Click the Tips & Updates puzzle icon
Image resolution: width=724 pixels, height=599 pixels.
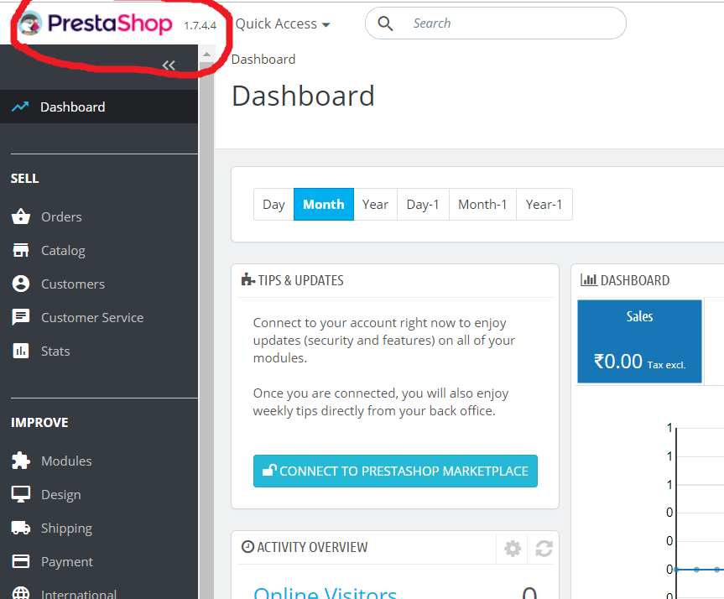[248, 279]
